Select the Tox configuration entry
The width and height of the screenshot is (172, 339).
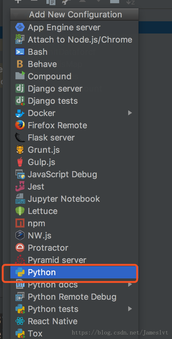click(x=74, y=333)
